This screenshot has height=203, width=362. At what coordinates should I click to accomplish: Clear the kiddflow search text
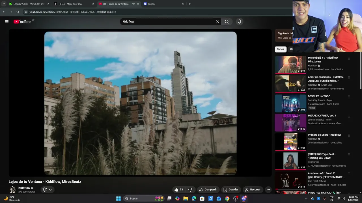[218, 22]
